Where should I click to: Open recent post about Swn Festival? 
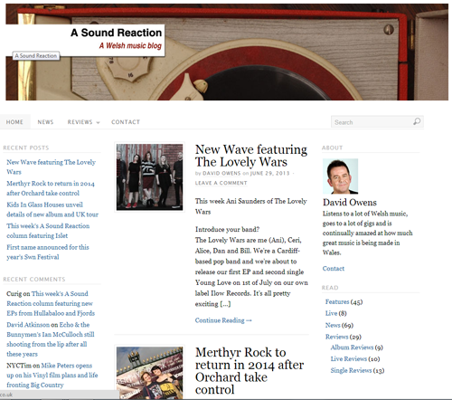(48, 252)
